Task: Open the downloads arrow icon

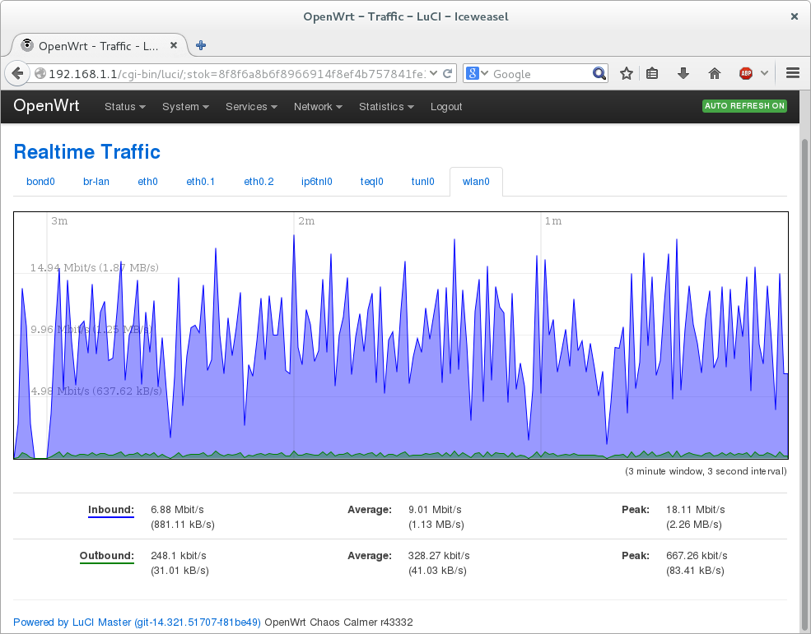Action: (683, 73)
